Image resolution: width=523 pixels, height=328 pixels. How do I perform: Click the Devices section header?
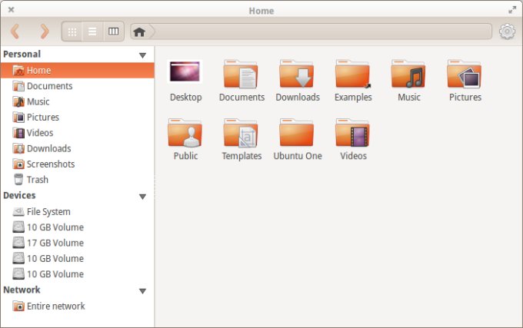19,195
